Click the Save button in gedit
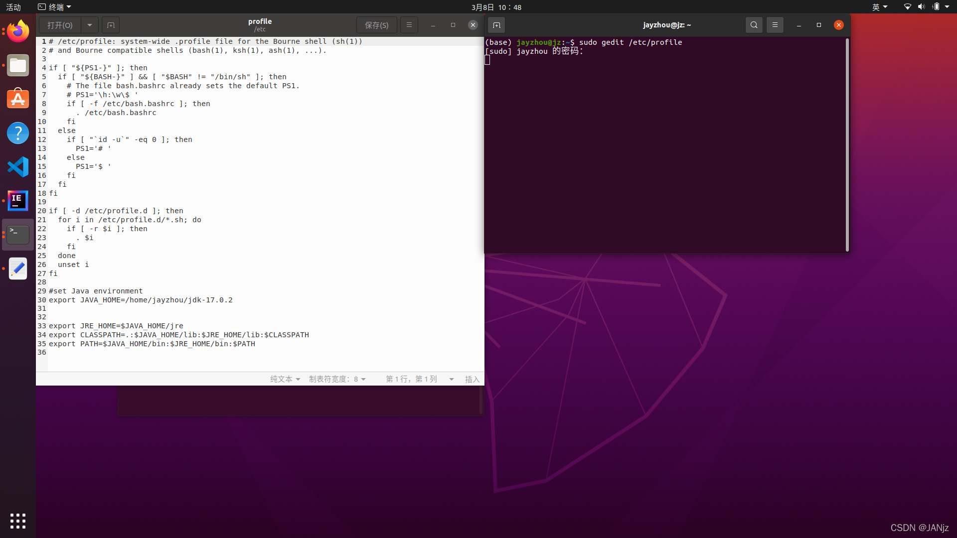957x538 pixels. (x=376, y=25)
